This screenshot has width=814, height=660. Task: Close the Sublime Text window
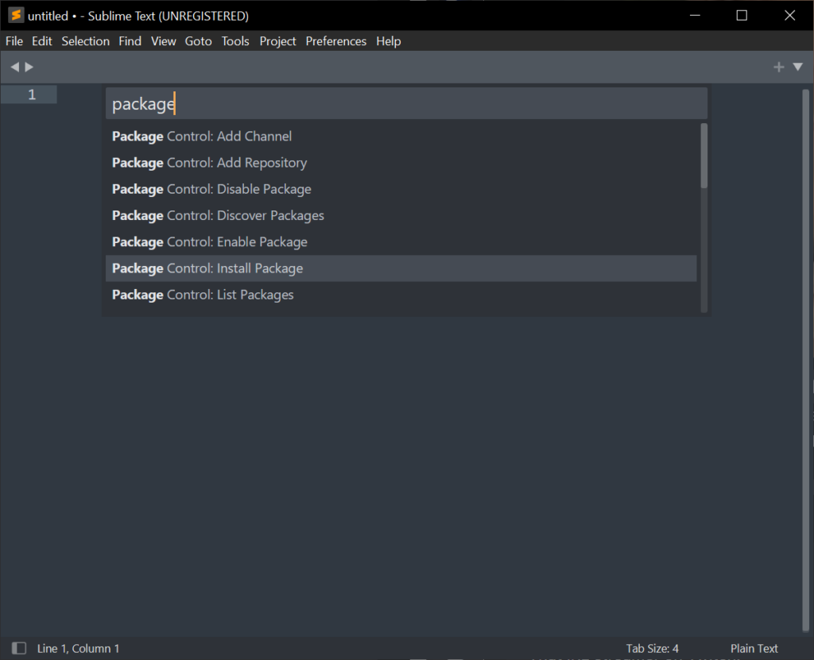pos(789,16)
